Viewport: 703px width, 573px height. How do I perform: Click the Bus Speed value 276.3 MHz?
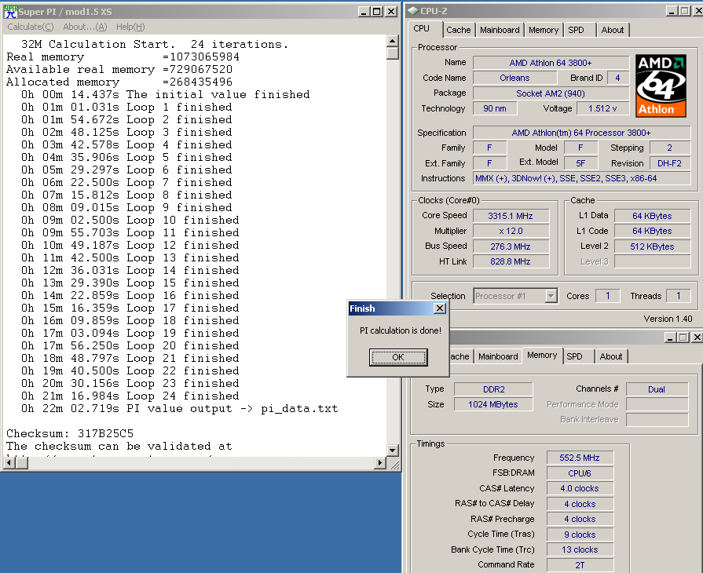[511, 246]
